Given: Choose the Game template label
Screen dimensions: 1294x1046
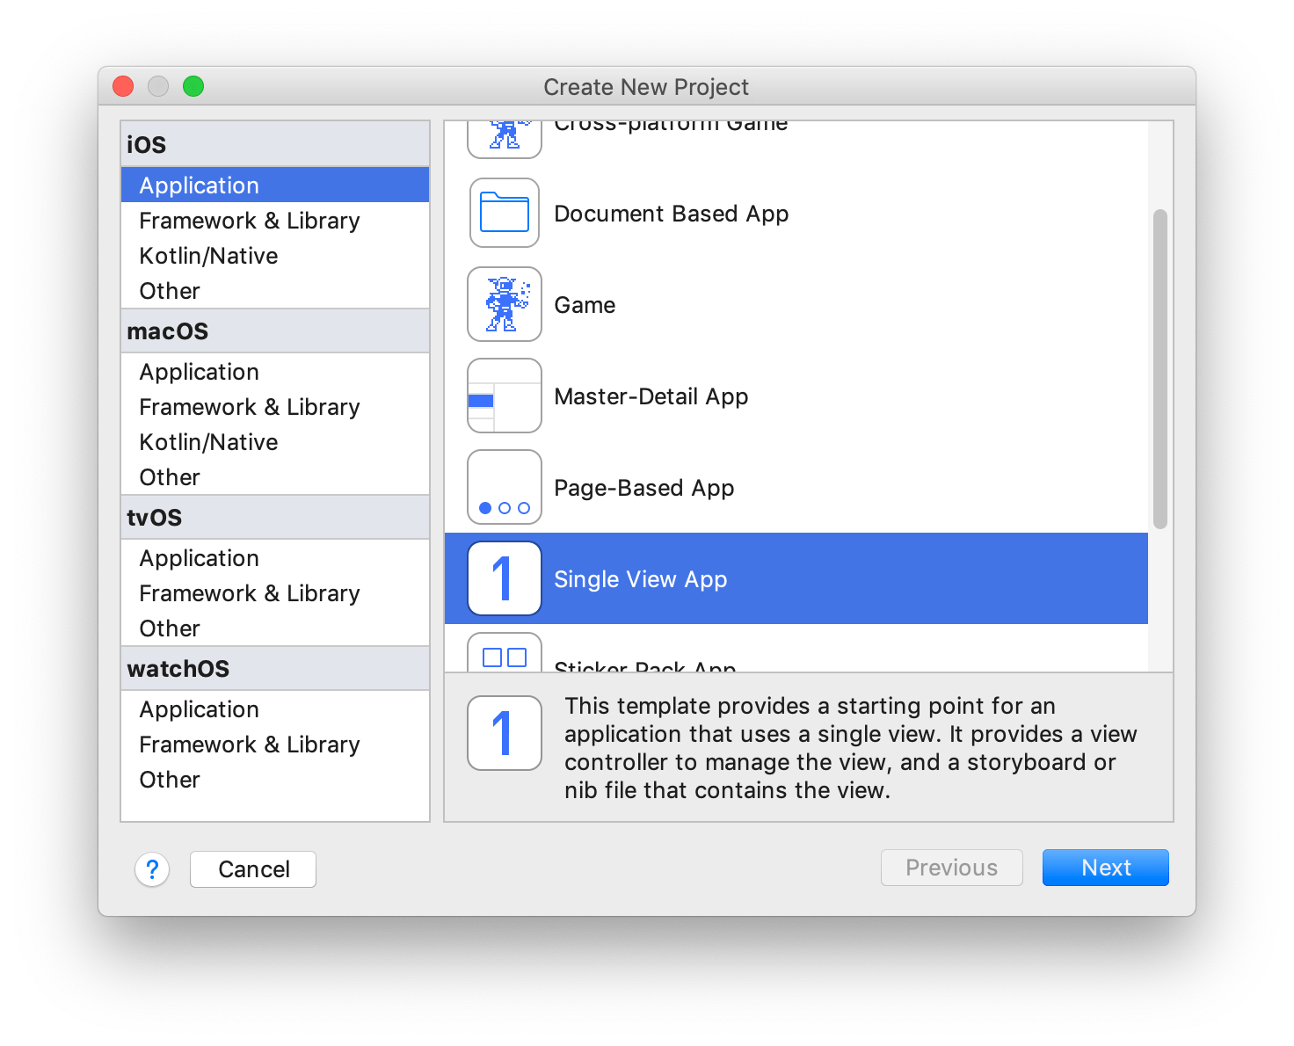Looking at the screenshot, I should tap(585, 305).
